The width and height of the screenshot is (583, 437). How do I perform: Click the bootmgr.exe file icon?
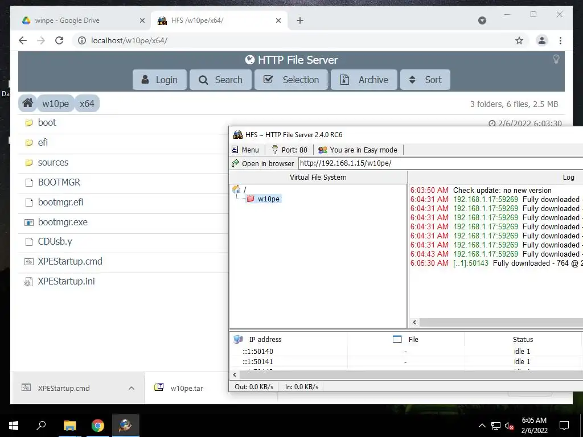click(28, 222)
